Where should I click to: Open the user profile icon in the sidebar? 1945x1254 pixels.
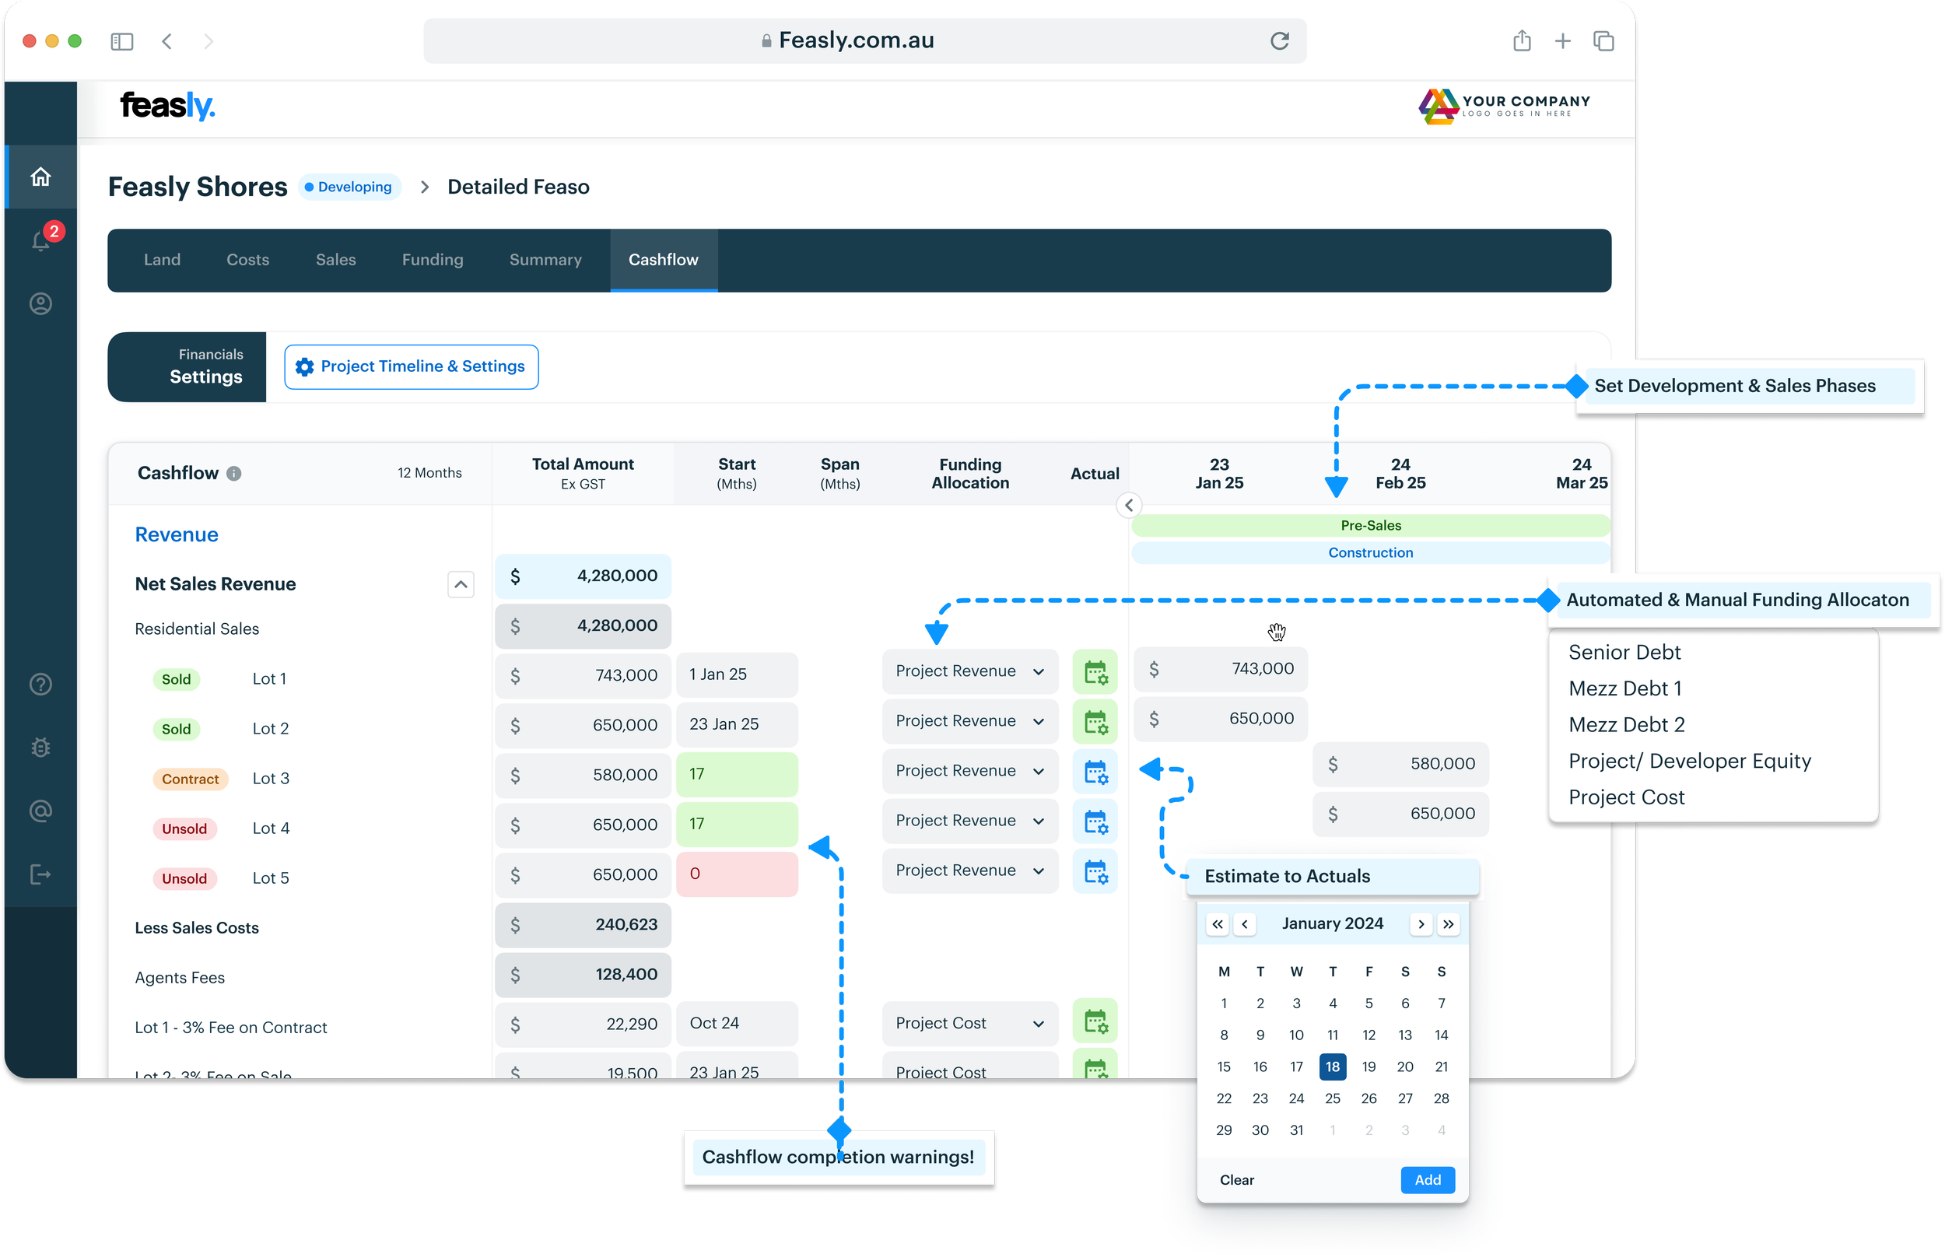coord(40,303)
